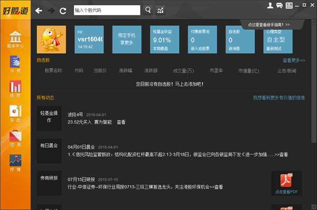Image resolution: width=317 pixels, height=210 pixels.
Task: Go back with the left arrow
Action: tap(39, 11)
